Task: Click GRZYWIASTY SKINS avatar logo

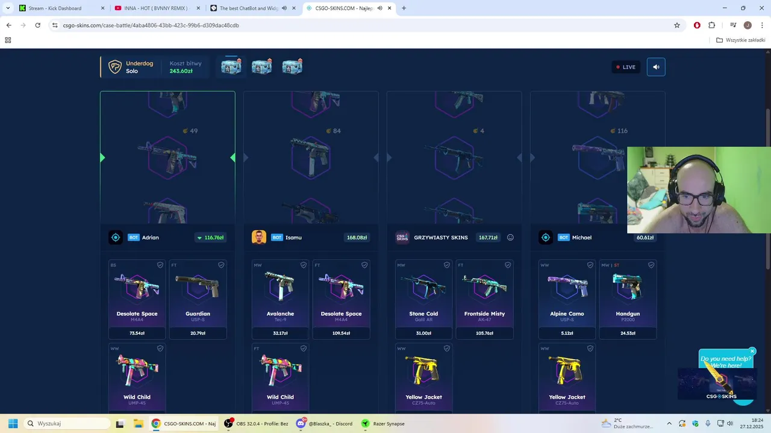Action: tap(402, 238)
